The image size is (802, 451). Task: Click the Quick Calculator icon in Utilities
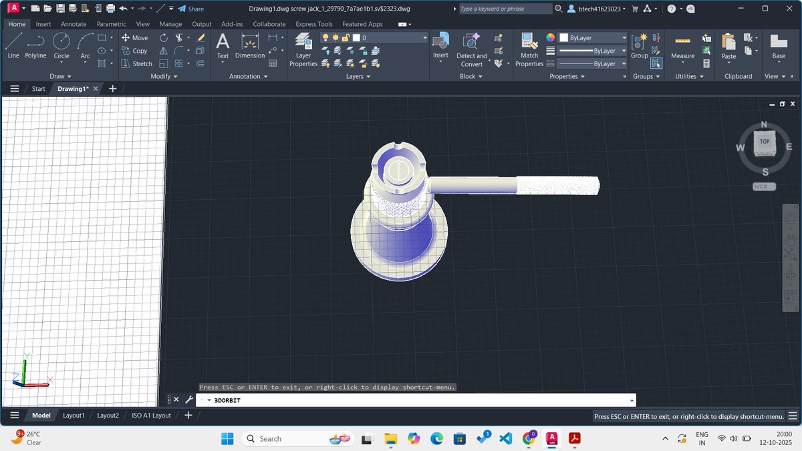[706, 63]
